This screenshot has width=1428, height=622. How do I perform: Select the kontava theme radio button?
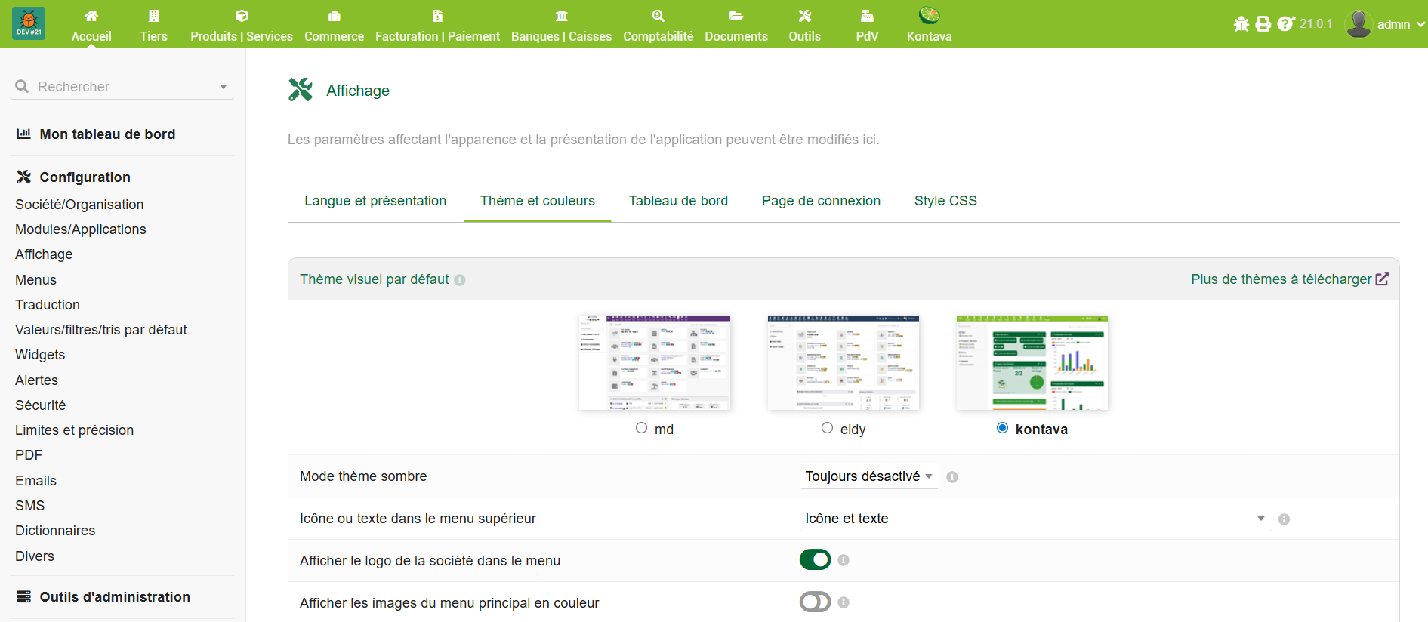tap(1003, 428)
